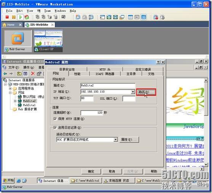Click the 本地连接 状态 taskbar button
212x193 pixels.
click(x=119, y=181)
